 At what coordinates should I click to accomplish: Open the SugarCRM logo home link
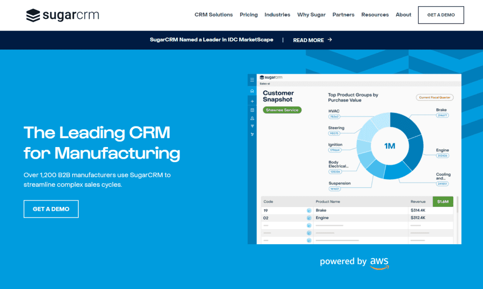pyautogui.click(x=63, y=15)
